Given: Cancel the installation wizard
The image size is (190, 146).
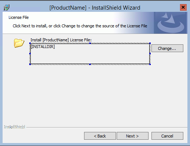Looking at the screenshot, I should (167, 136).
